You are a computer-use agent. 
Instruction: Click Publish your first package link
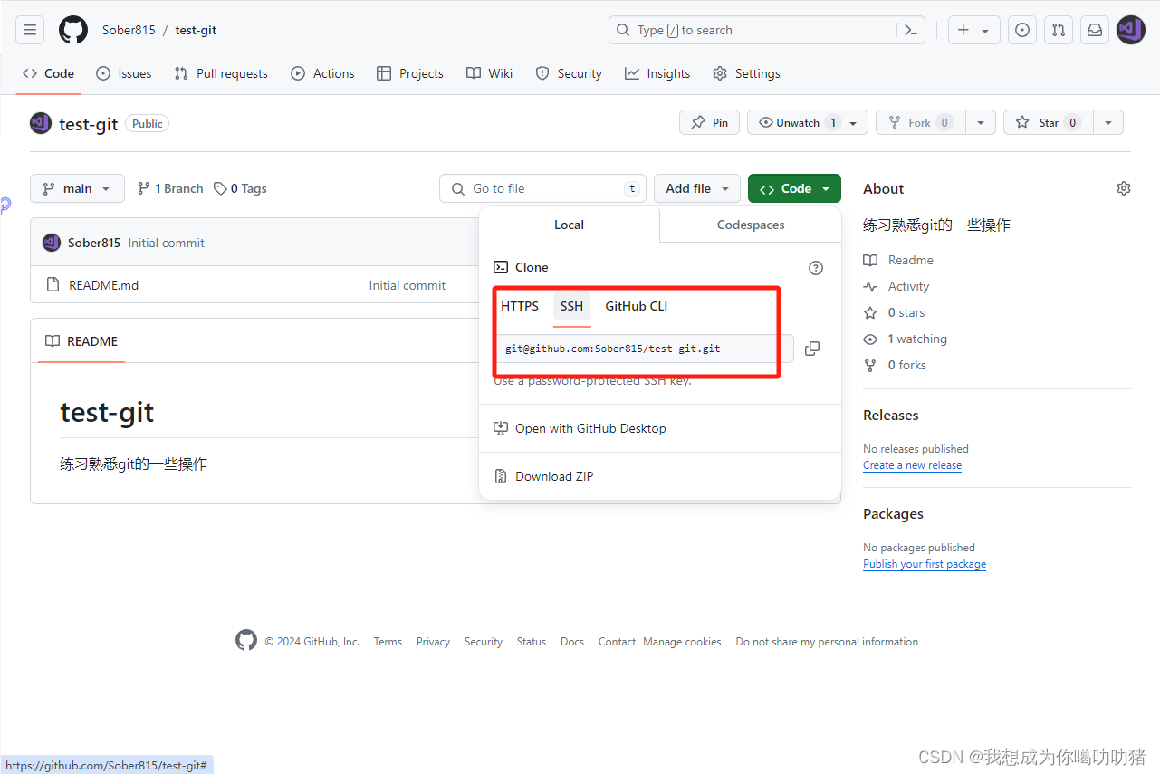pos(925,564)
